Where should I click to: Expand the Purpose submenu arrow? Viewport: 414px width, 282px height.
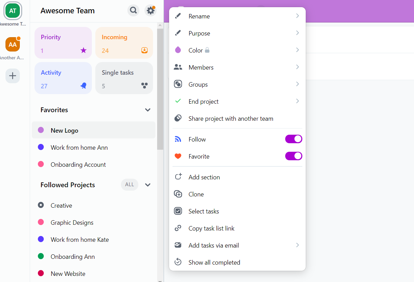click(x=298, y=33)
